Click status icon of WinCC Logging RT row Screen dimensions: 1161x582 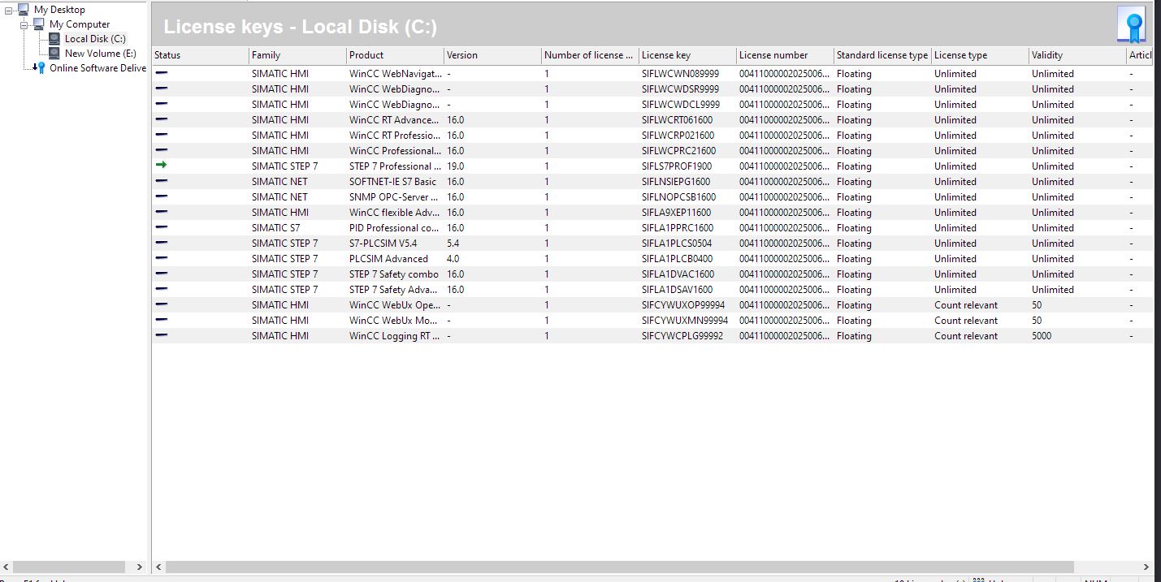click(x=161, y=335)
